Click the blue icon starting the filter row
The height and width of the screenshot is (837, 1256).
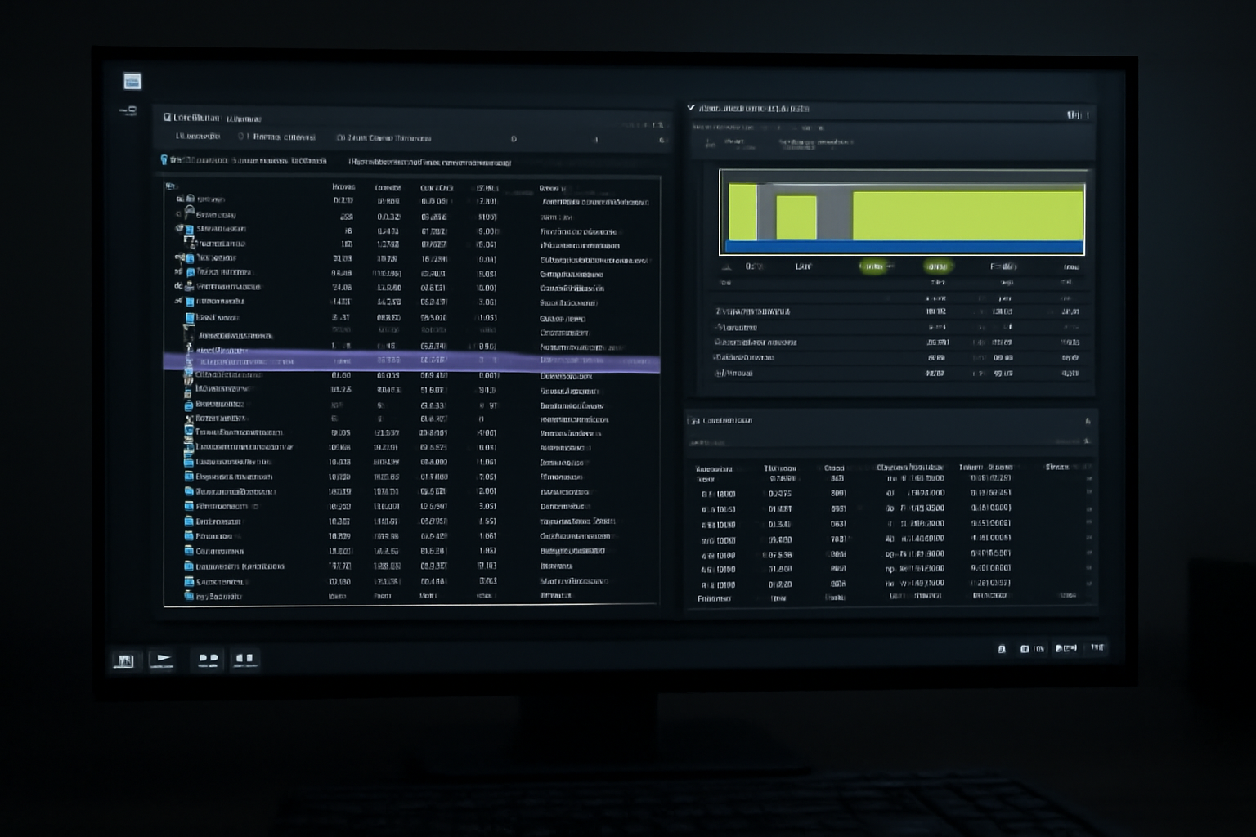[164, 160]
